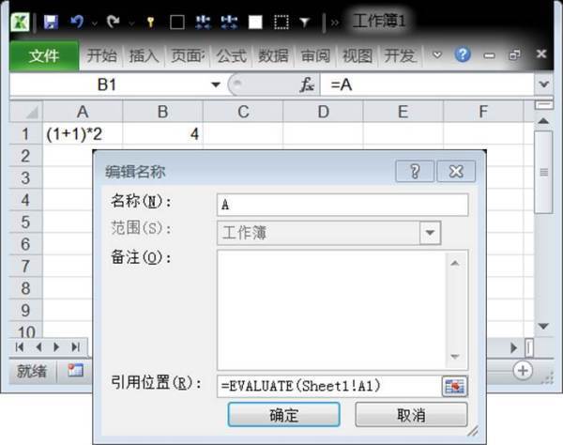Click inside the 备注 comment text area
The width and height of the screenshot is (563, 445).
coord(332,306)
